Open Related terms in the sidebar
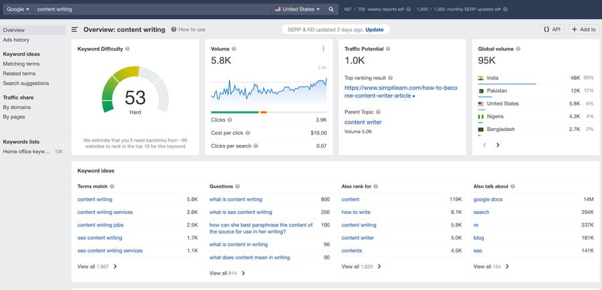 19,74
